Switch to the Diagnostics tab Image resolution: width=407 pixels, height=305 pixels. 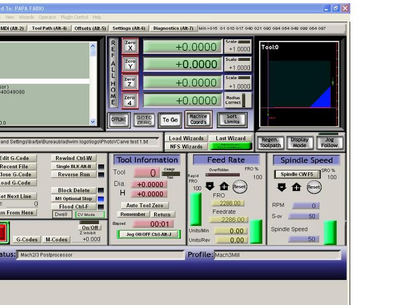pos(173,28)
